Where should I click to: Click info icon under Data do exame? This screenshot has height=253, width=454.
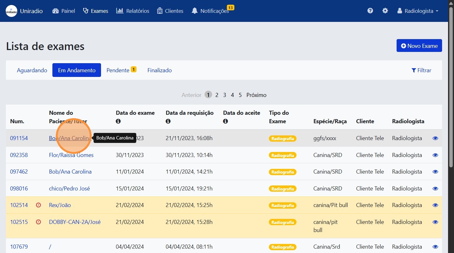tap(118, 121)
